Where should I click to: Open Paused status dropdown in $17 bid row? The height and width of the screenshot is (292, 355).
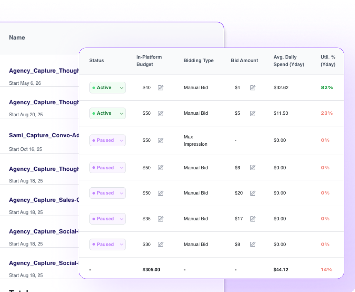(x=107, y=219)
